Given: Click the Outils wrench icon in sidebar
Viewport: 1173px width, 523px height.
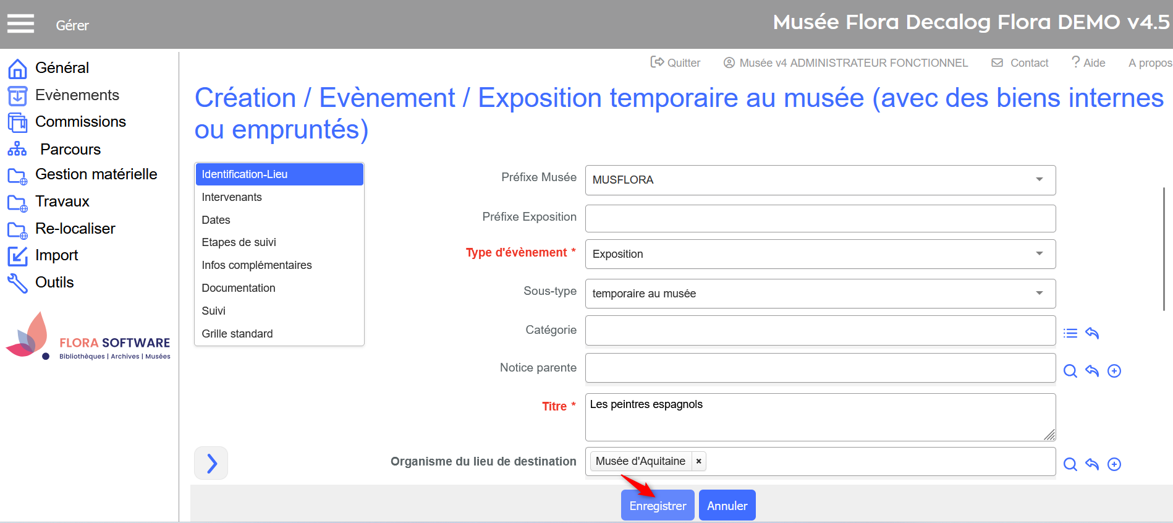Looking at the screenshot, I should [17, 283].
